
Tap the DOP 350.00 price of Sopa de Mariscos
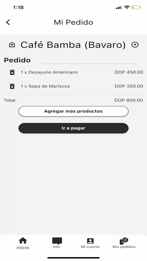pyautogui.click(x=129, y=86)
